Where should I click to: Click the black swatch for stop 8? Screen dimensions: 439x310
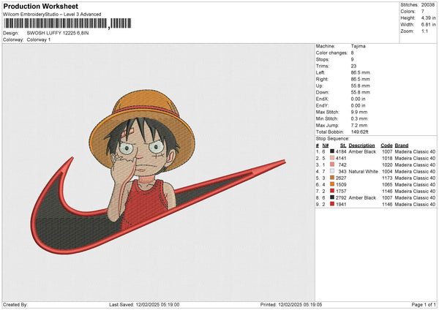pyautogui.click(x=332, y=197)
